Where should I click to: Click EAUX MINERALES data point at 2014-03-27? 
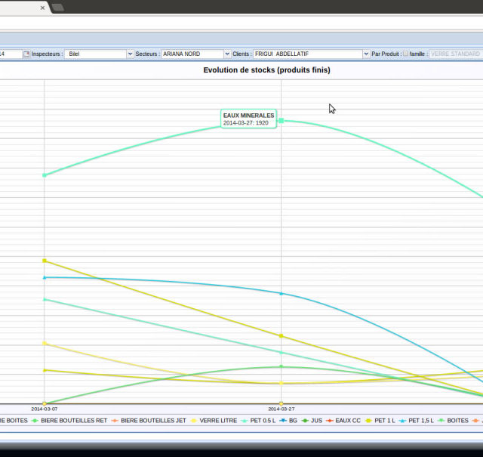point(281,121)
